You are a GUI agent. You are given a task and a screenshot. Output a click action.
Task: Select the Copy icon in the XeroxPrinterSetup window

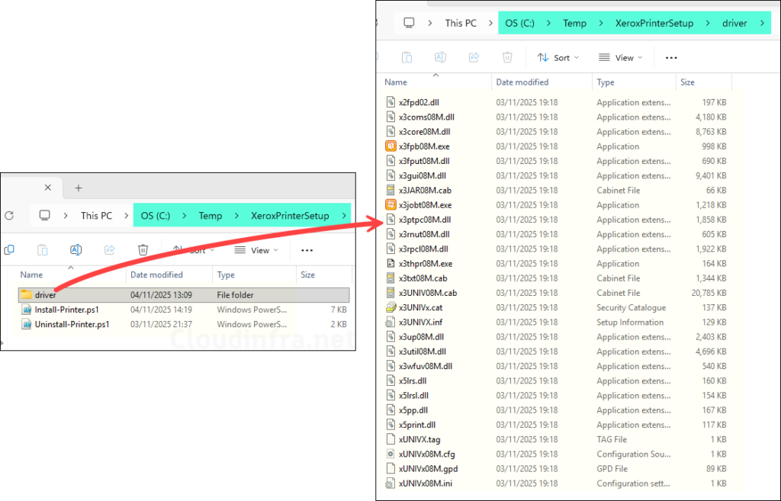(x=10, y=249)
